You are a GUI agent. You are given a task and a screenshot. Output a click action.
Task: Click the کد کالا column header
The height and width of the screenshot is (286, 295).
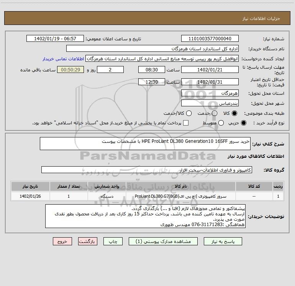point(254,186)
